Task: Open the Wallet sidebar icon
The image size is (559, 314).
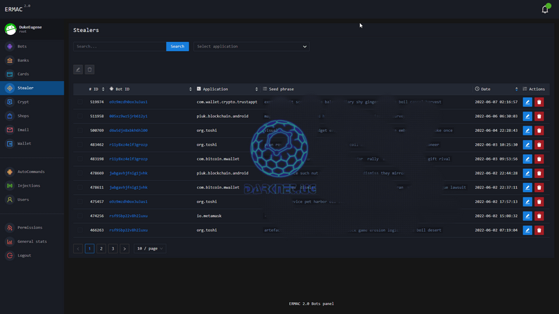Action: tap(10, 144)
